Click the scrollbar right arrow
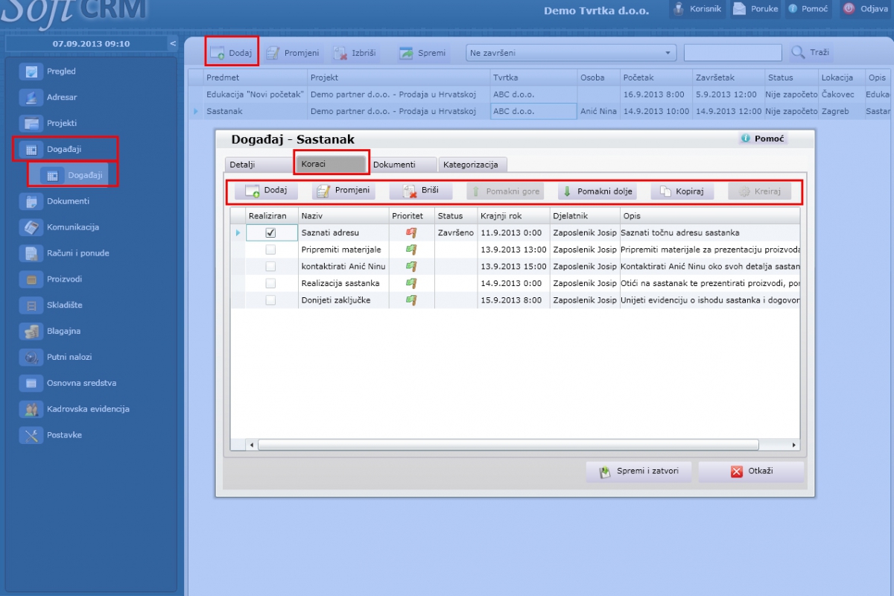The image size is (894, 596). 793,445
